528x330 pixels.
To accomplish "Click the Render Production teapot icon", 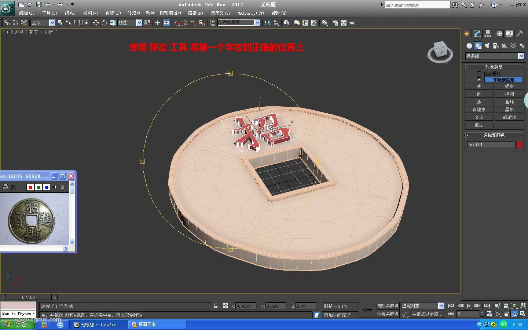I will coord(352,23).
